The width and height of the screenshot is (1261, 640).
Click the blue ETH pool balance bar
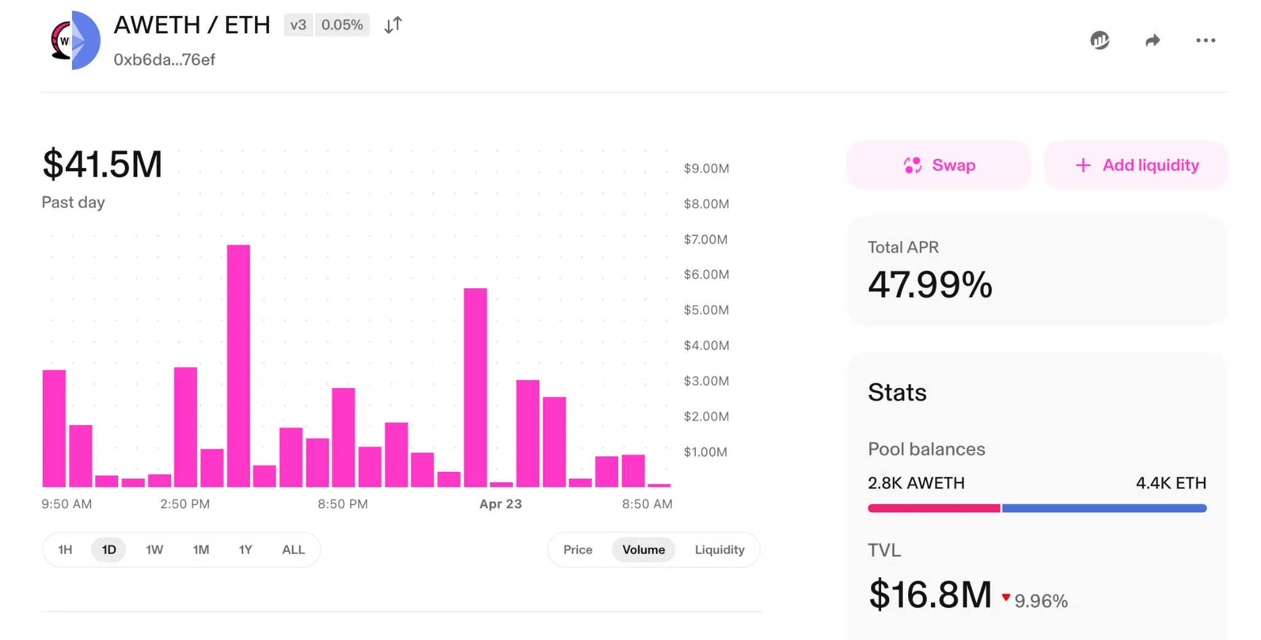[1103, 508]
